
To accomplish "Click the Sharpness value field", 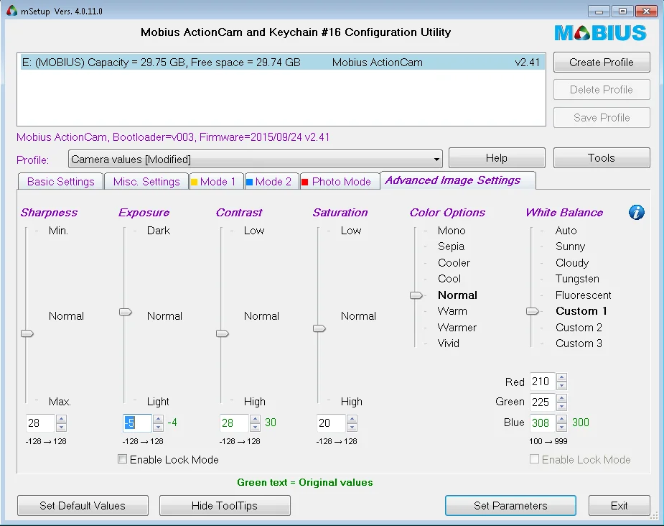I will click(x=41, y=423).
